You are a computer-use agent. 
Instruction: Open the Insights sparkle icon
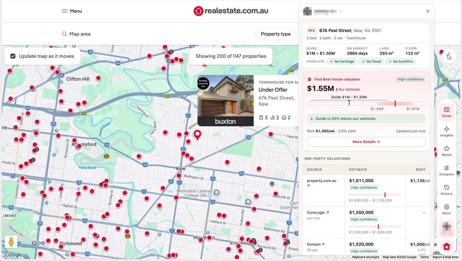click(x=446, y=129)
